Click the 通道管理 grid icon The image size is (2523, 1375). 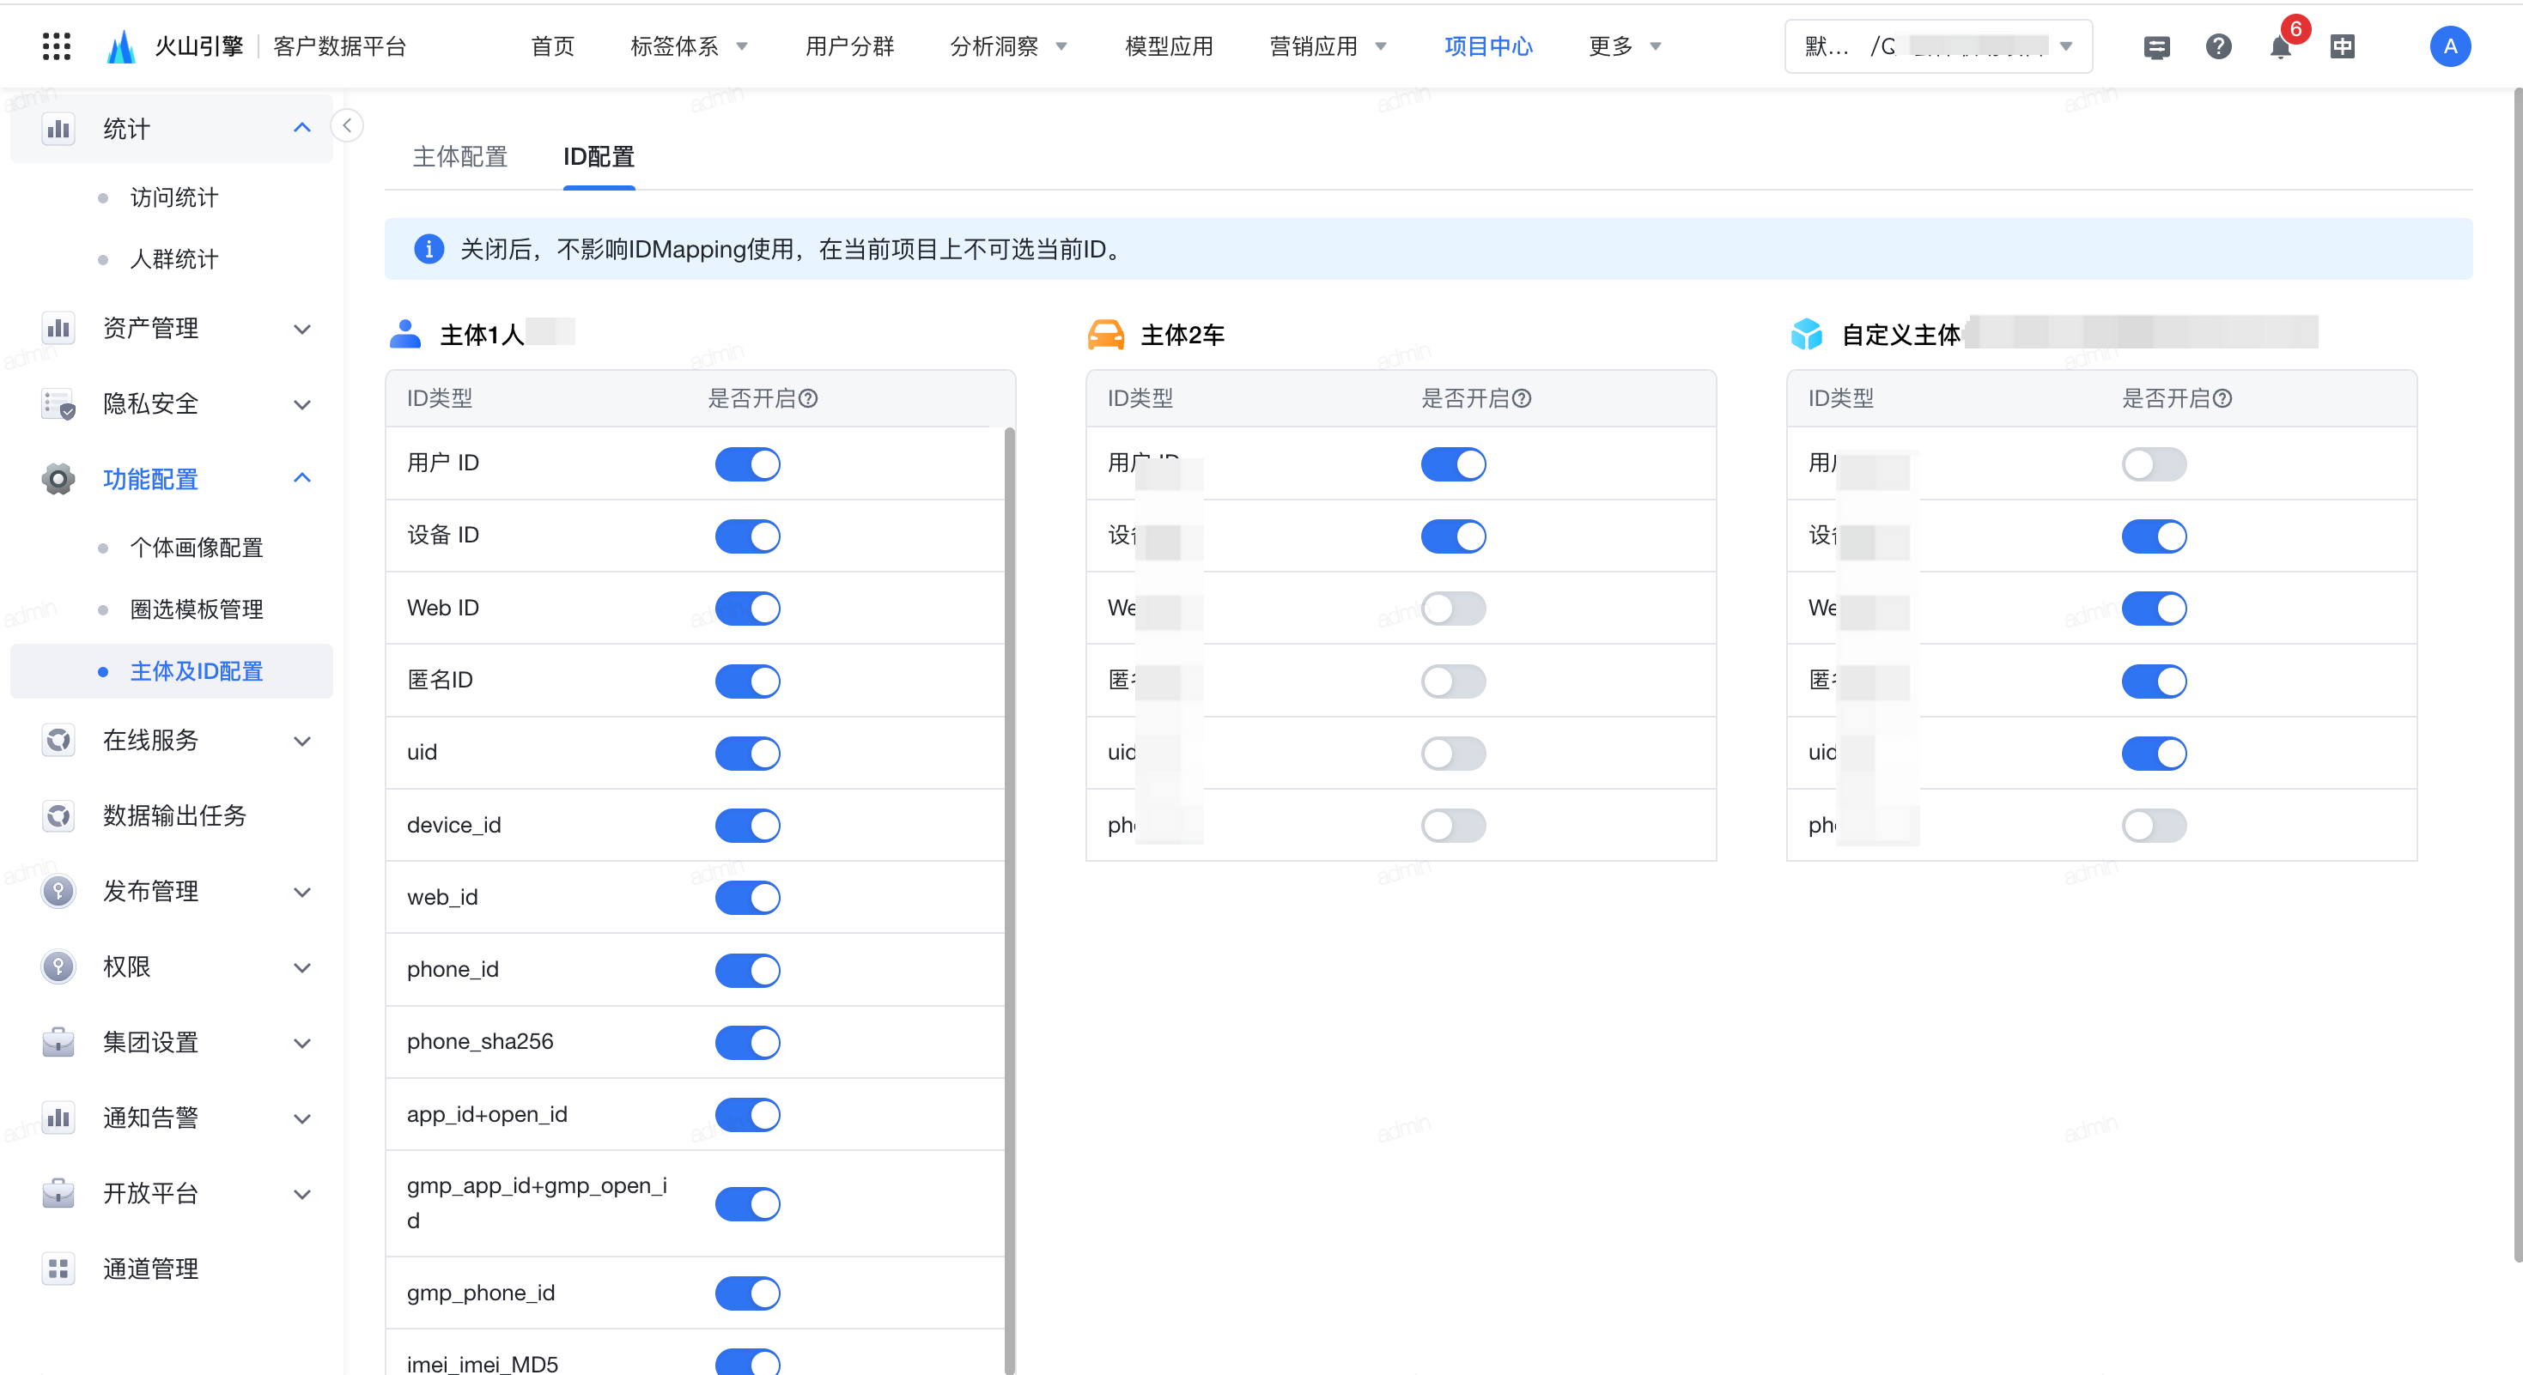click(58, 1269)
